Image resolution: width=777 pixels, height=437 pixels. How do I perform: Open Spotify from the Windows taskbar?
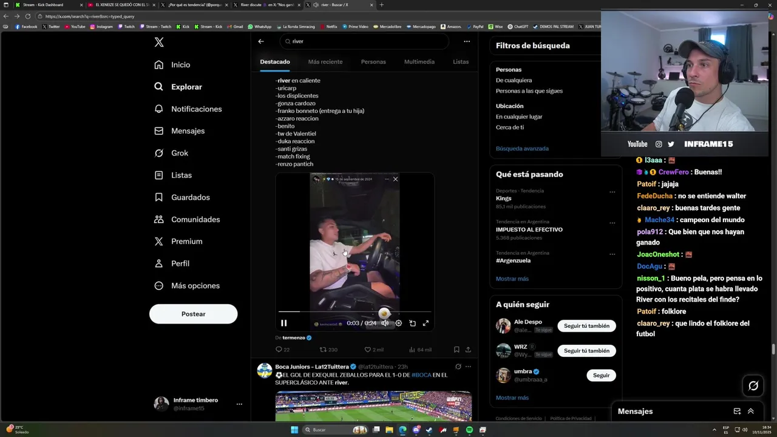click(x=469, y=430)
